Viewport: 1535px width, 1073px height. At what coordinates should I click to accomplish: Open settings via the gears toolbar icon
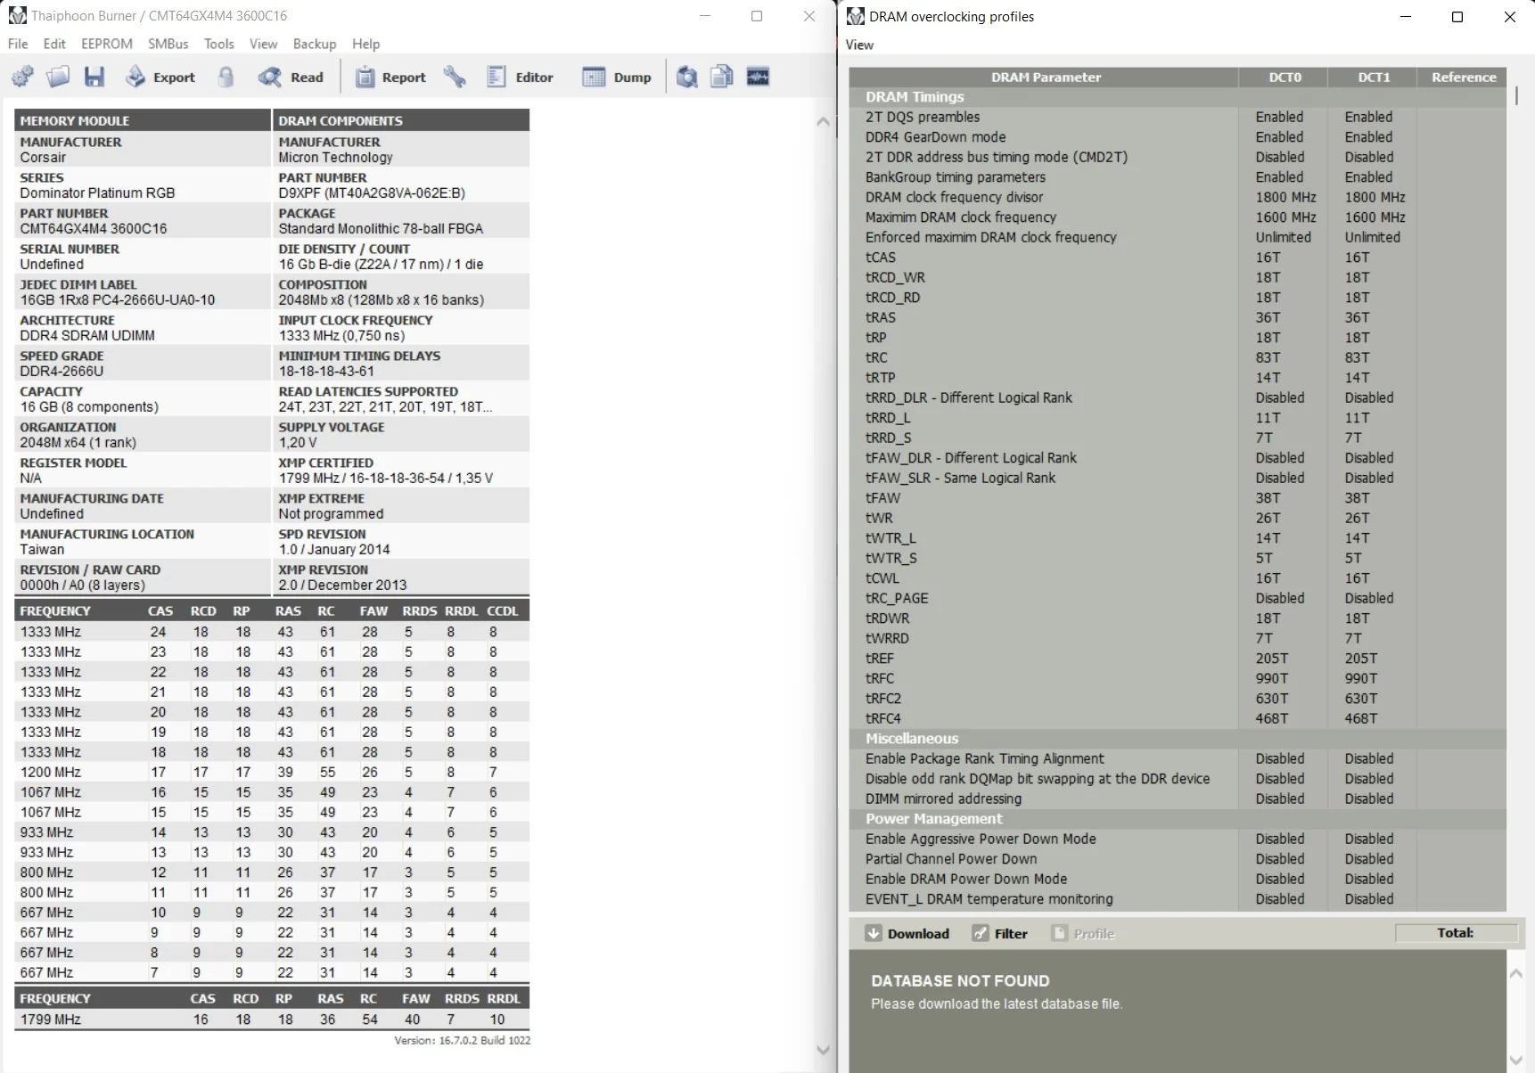coord(23,77)
